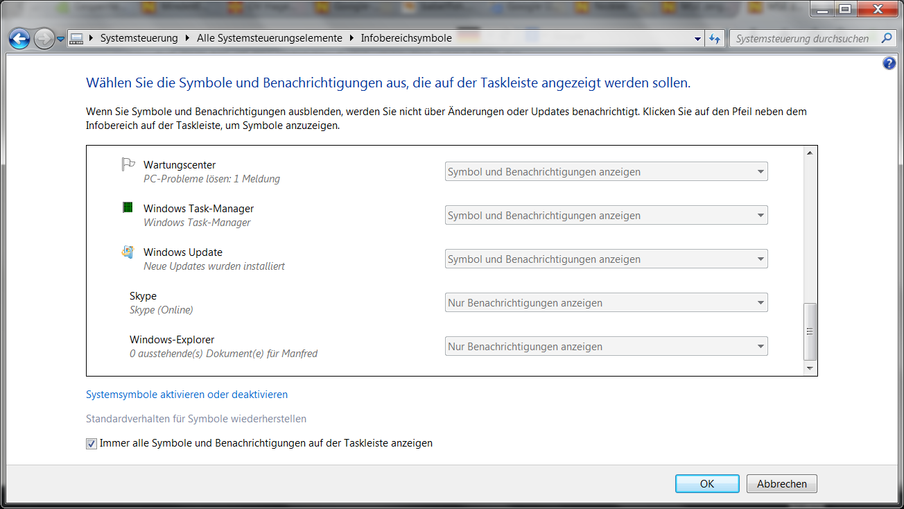Click 'Standardverhalten für Symbole wiederherstellen' link
Screen dimensions: 904x509
tap(196, 419)
